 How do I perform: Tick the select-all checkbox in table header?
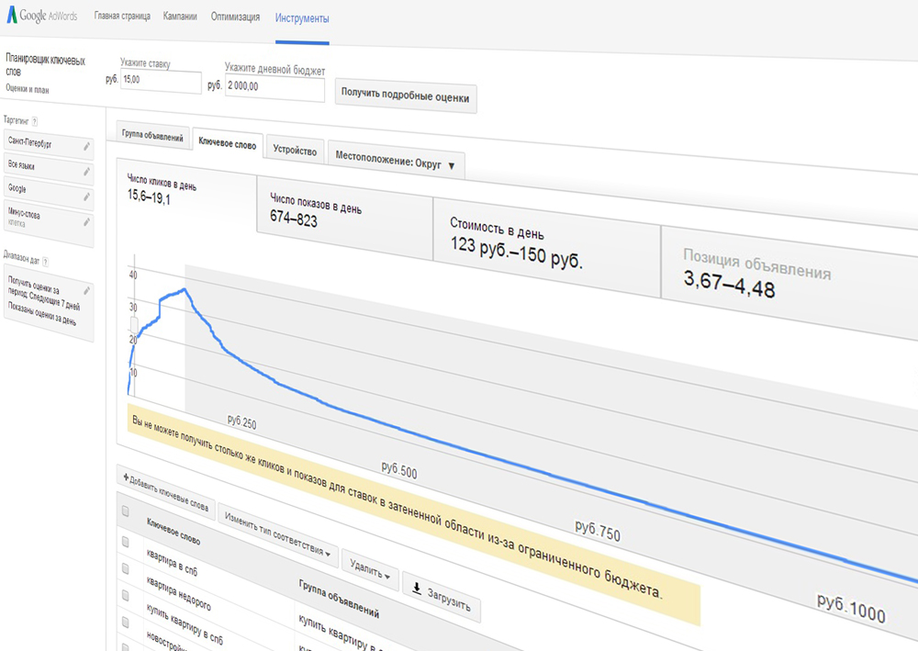(125, 512)
